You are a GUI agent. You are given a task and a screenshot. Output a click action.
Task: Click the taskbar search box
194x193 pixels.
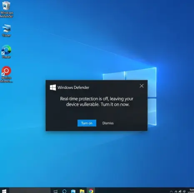pos(30,190)
